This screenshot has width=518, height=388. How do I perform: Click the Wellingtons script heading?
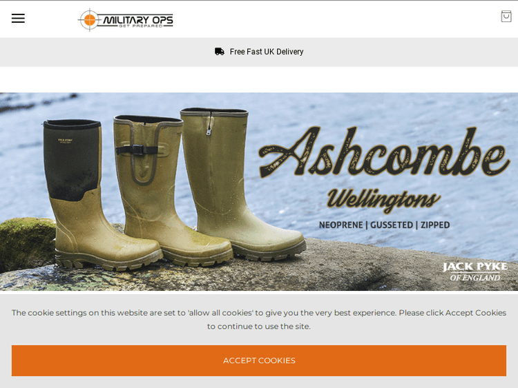point(383,199)
